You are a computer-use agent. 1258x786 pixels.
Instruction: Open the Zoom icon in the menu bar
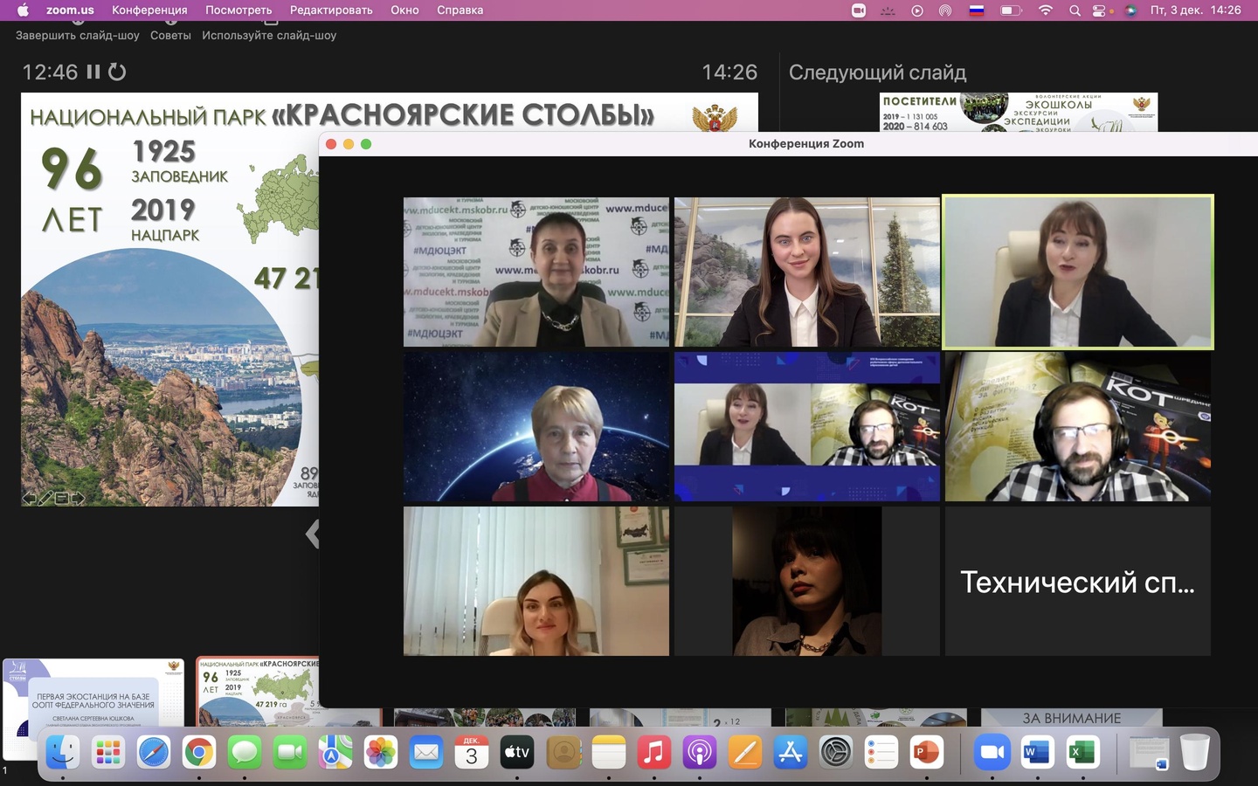click(x=859, y=10)
